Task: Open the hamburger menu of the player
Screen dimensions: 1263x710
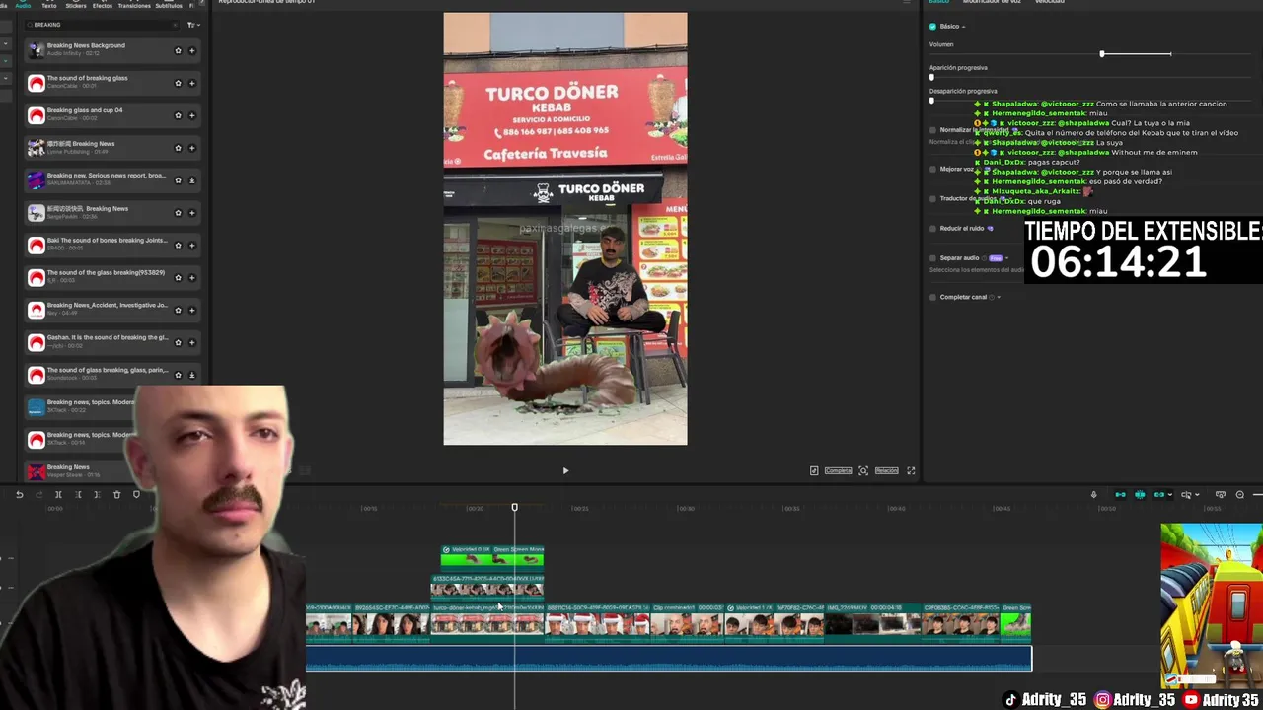Action: 907,2
